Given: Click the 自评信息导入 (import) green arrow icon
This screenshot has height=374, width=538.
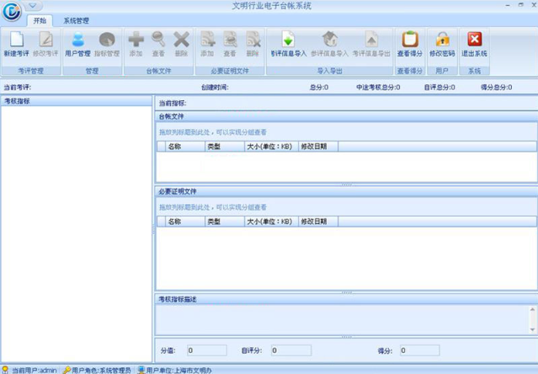Looking at the screenshot, I should pyautogui.click(x=288, y=41).
